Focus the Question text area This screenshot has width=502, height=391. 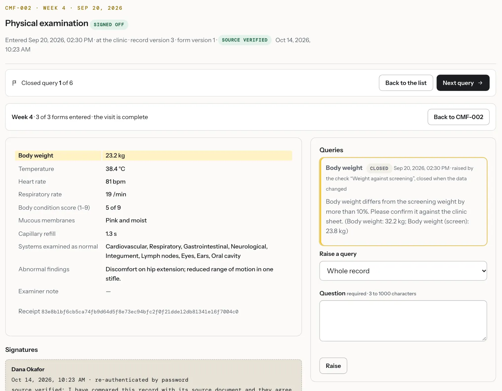tap(403, 321)
